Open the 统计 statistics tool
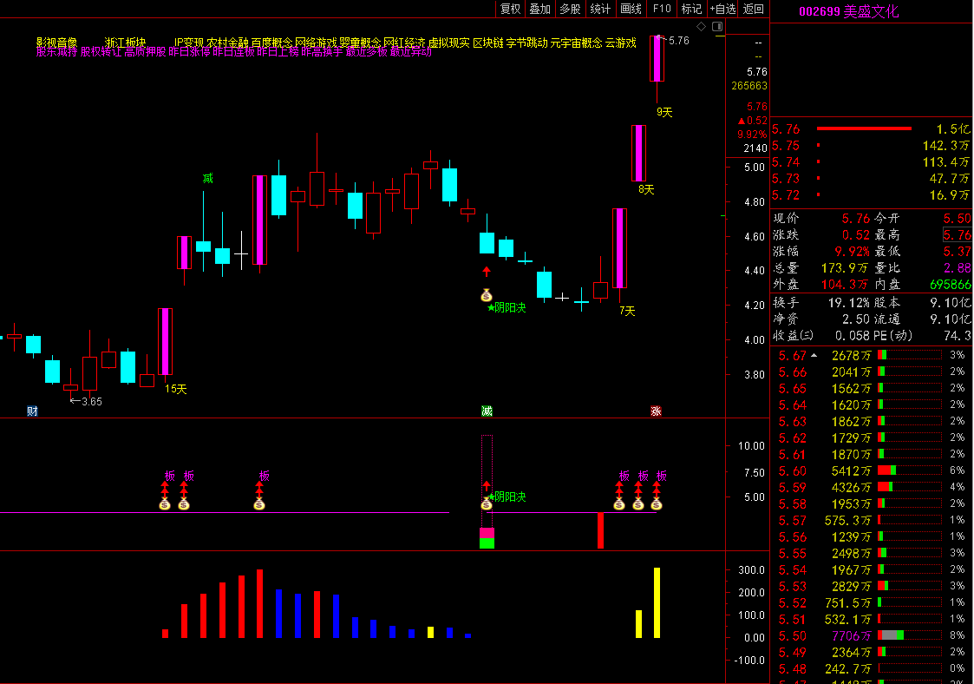Viewport: 974px width, 684px height. click(600, 9)
